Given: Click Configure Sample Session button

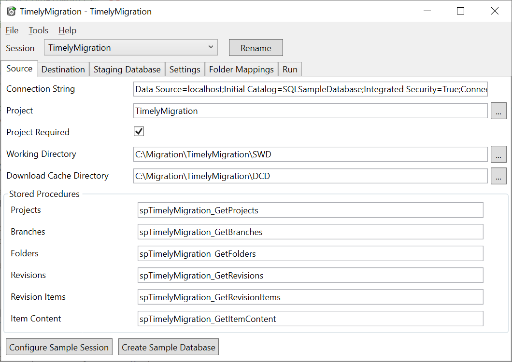Looking at the screenshot, I should 59,347.
